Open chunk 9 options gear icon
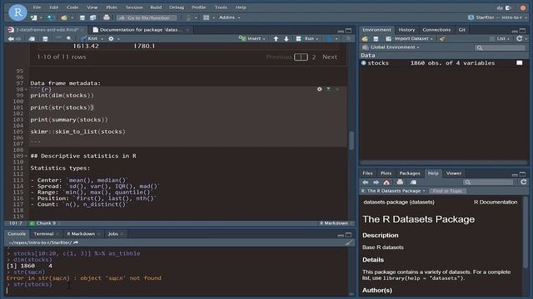Viewport: 533px width, 299px height. coord(319,89)
